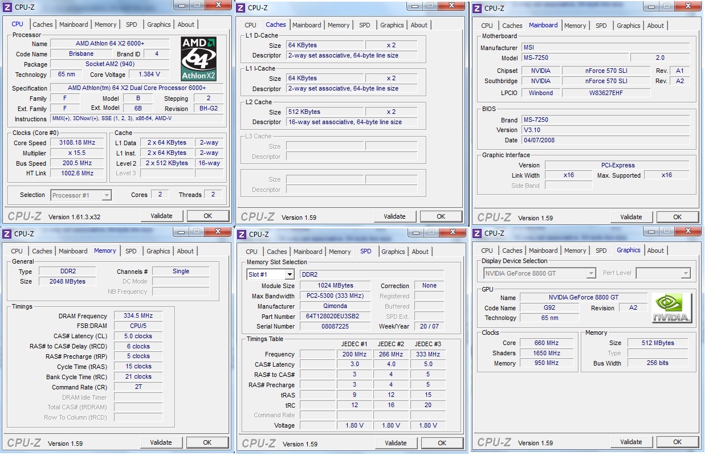Click the Graphic Interface Version field PCI-Express
725x476 pixels.
click(x=617, y=166)
